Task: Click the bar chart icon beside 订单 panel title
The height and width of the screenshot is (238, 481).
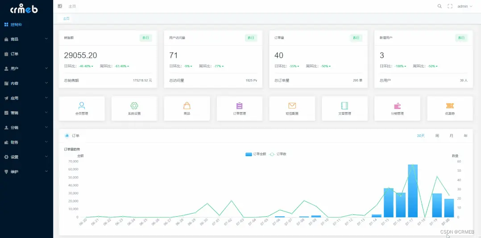Action: [67, 136]
